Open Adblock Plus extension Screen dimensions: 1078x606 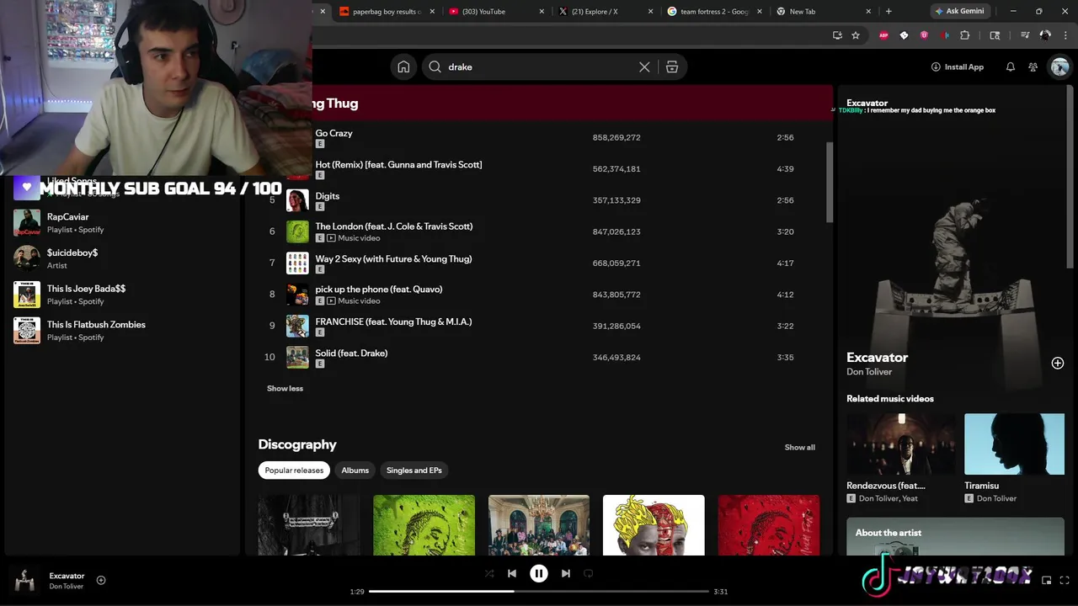[x=883, y=35]
